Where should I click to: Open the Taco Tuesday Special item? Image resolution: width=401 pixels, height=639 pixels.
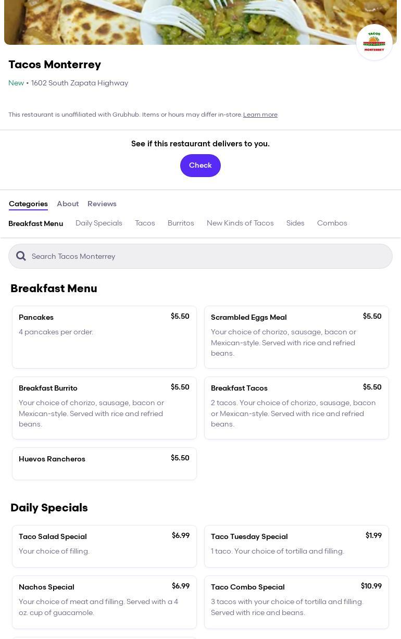click(296, 545)
